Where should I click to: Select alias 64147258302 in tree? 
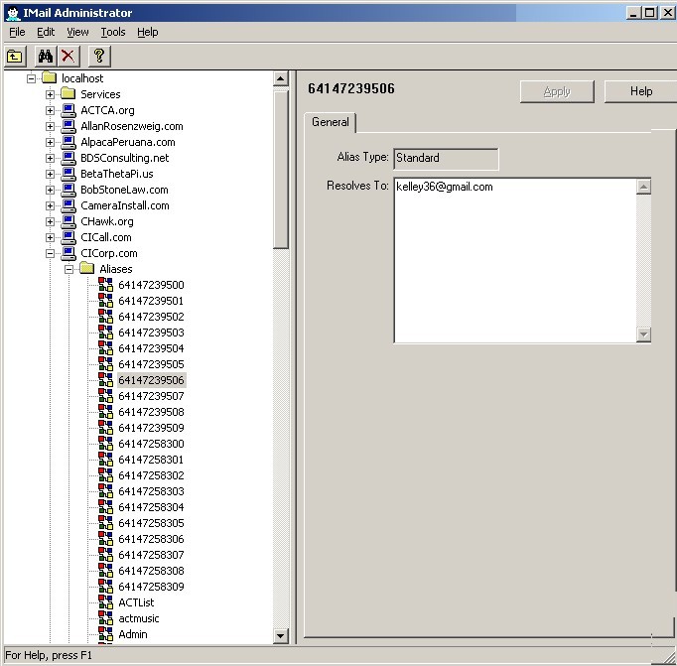click(x=151, y=475)
